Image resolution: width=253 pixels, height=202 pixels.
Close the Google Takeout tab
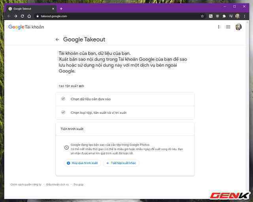coord(53,9)
